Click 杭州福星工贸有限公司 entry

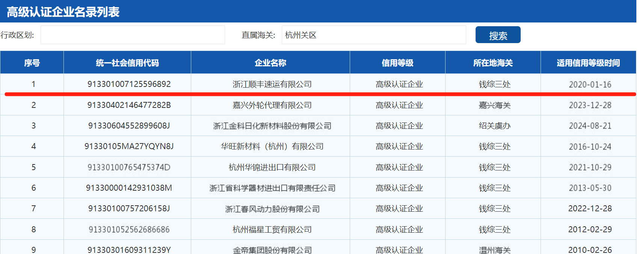272,229
